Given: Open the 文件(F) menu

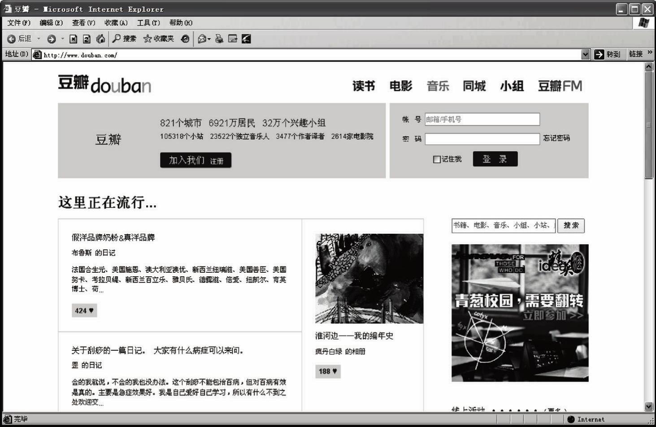Looking at the screenshot, I should pos(19,22).
